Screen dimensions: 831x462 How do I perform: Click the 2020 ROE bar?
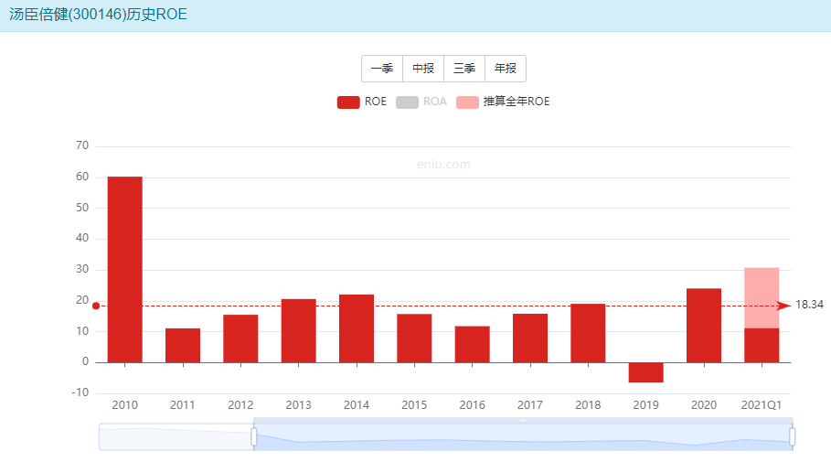[x=704, y=325]
